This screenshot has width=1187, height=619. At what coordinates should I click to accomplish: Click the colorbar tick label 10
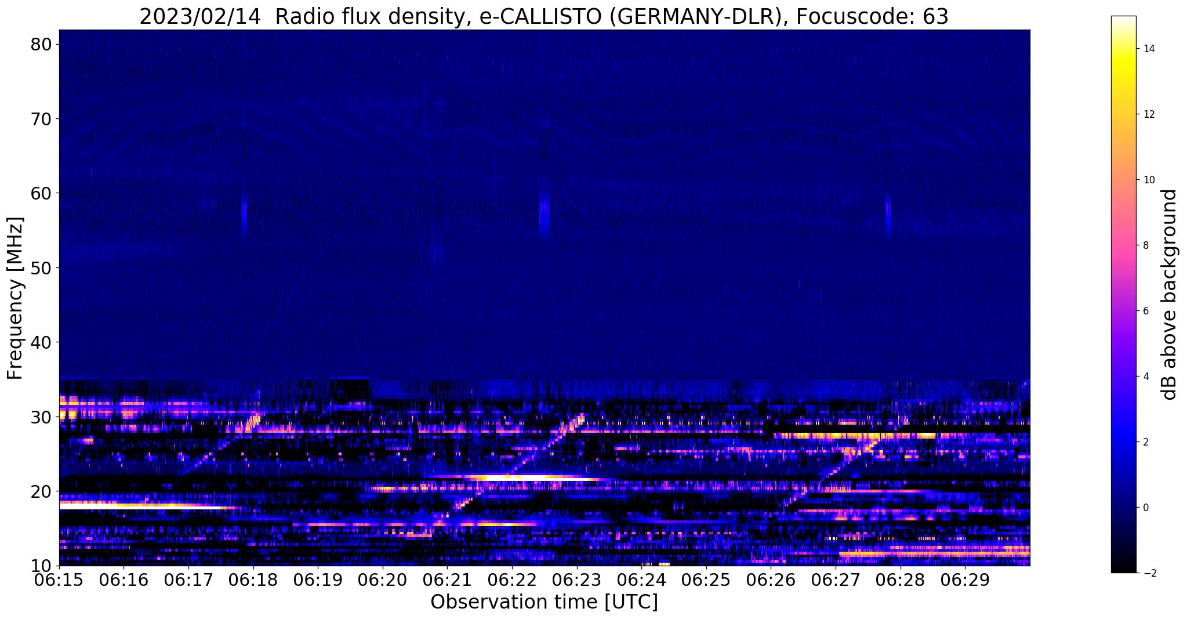click(1149, 180)
